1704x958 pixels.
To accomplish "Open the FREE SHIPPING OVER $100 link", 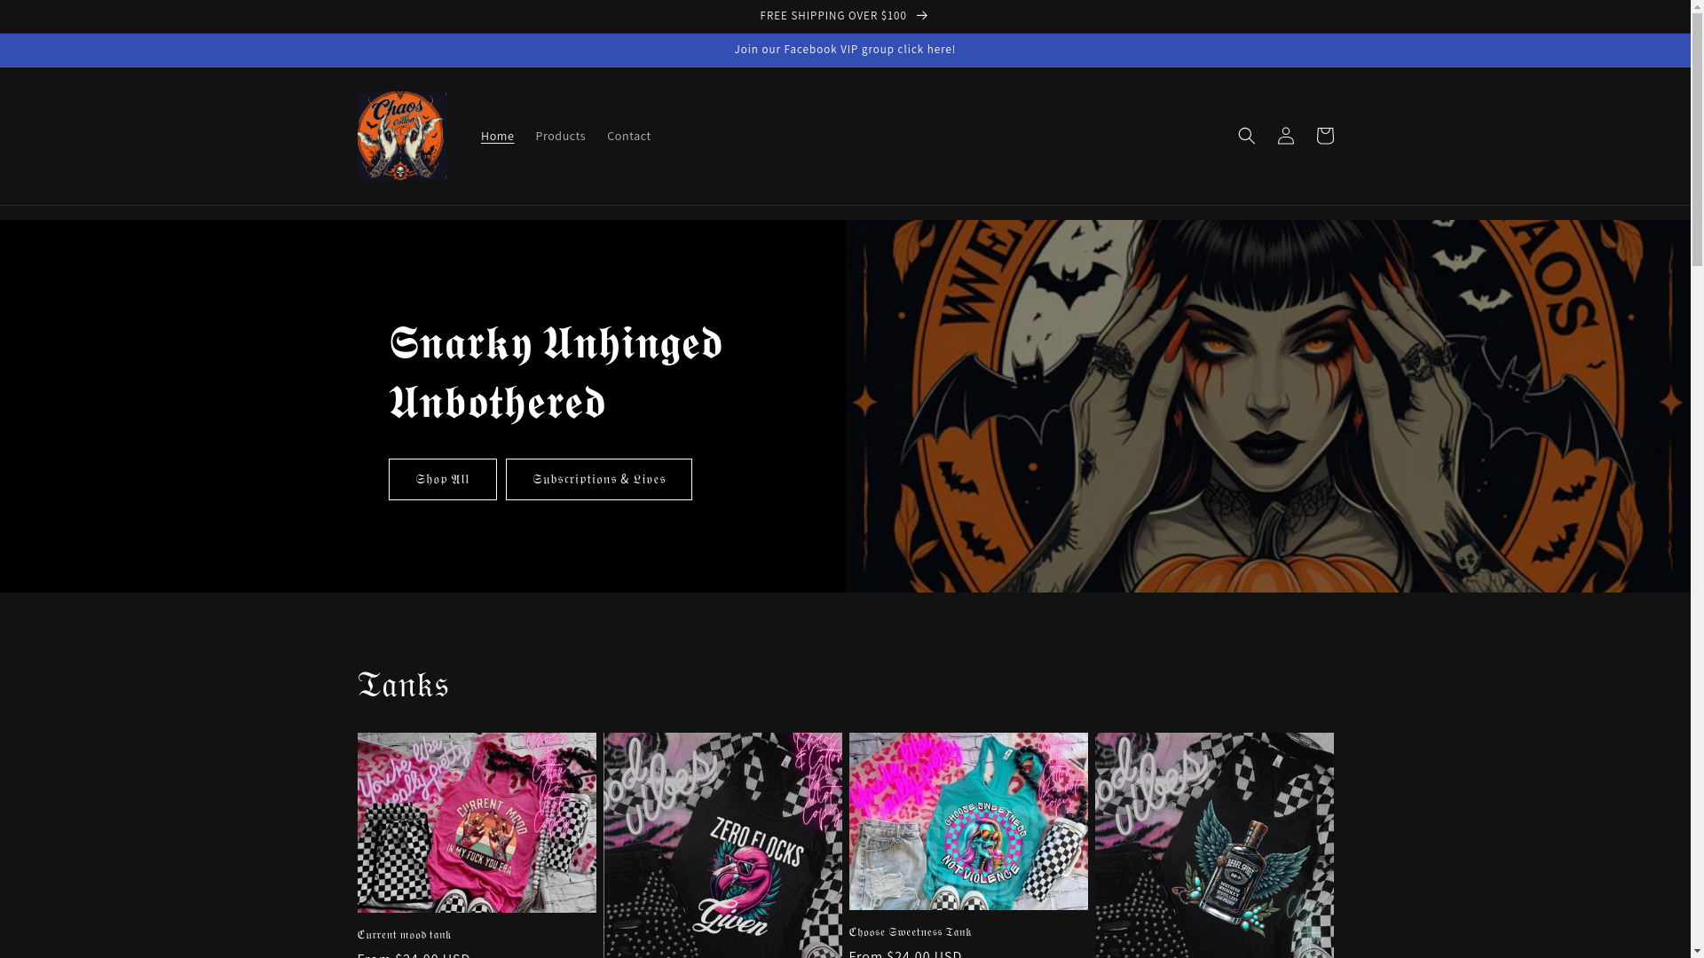I will point(844,16).
